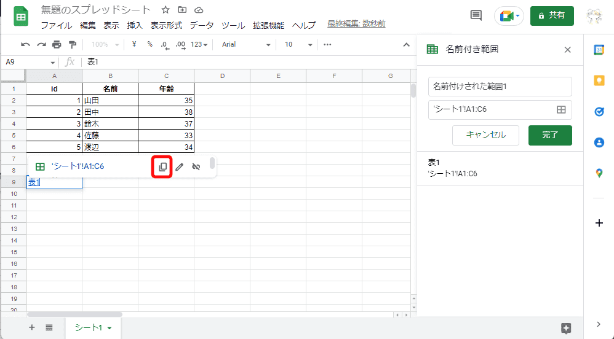Select cell containing 山田
The height and width of the screenshot is (339, 614).
[x=110, y=101]
